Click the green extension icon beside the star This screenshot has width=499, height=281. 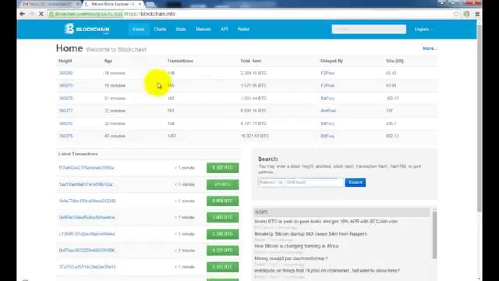coord(467,14)
